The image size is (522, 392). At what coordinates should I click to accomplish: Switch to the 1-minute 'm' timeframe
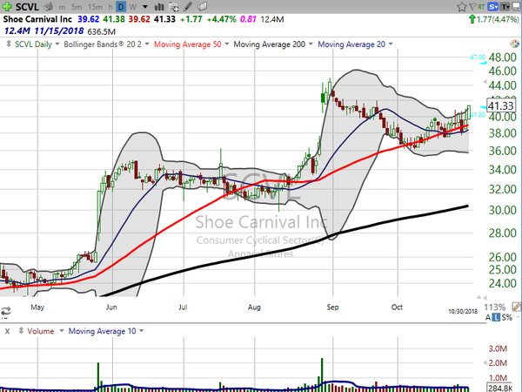click(x=62, y=7)
